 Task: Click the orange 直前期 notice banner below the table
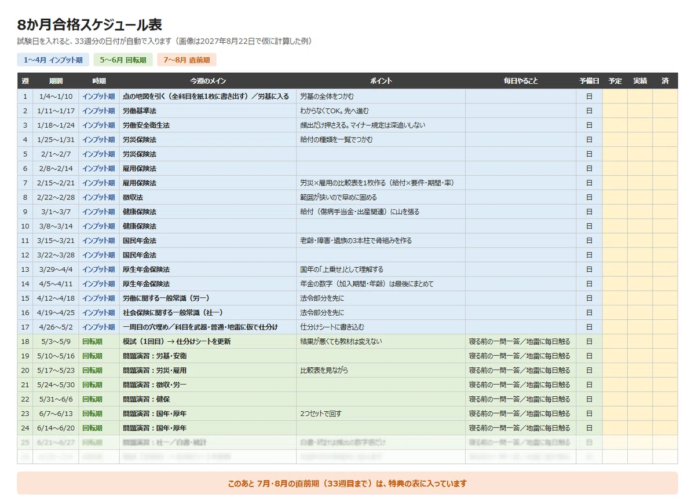[x=348, y=483]
